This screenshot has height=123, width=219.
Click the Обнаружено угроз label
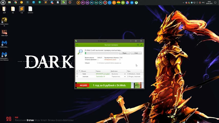pos(110,60)
